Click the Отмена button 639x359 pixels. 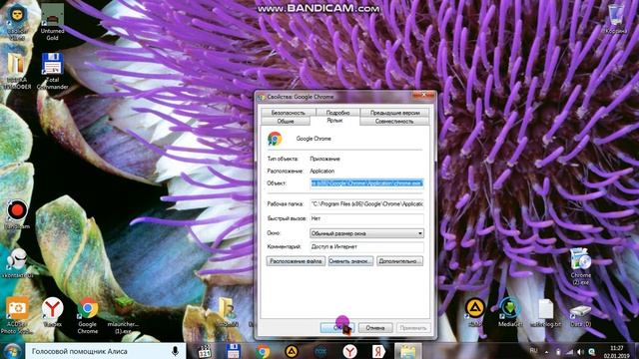click(375, 328)
